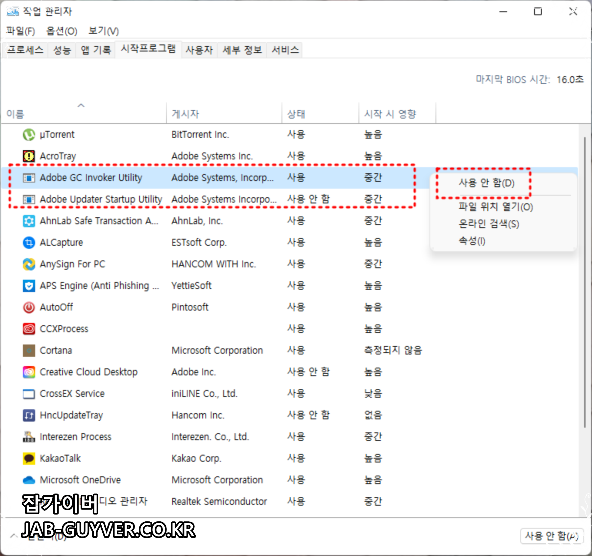Click the KakaoTalk icon
The image size is (592, 556).
pos(29,459)
